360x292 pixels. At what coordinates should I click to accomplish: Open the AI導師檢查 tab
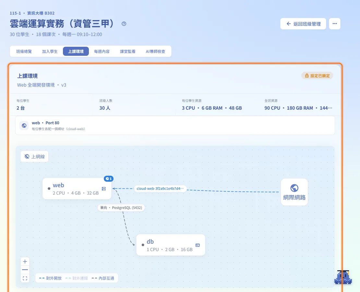point(155,51)
